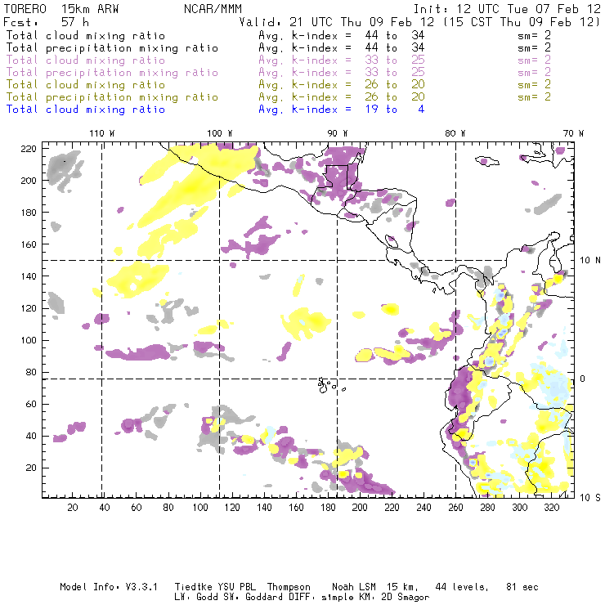
Task: Select the "100 W" longitude label
Action: [220, 133]
